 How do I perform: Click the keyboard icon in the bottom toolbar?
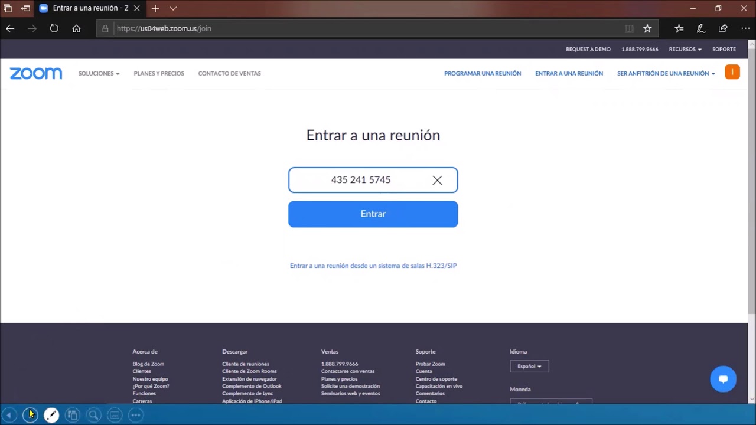click(x=115, y=415)
